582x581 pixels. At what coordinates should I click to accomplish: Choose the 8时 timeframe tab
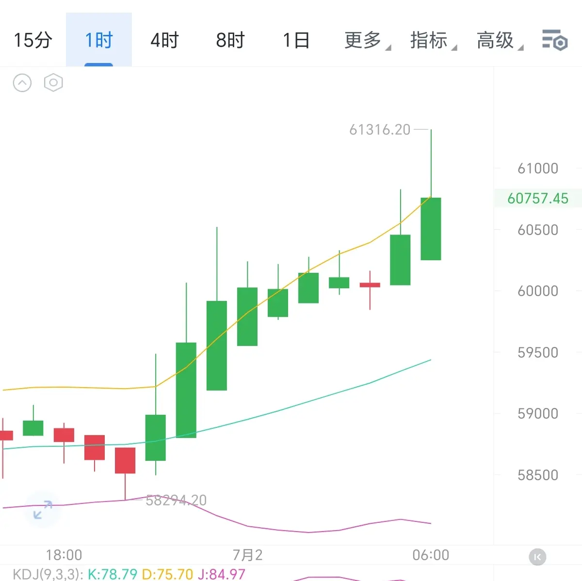coord(231,40)
